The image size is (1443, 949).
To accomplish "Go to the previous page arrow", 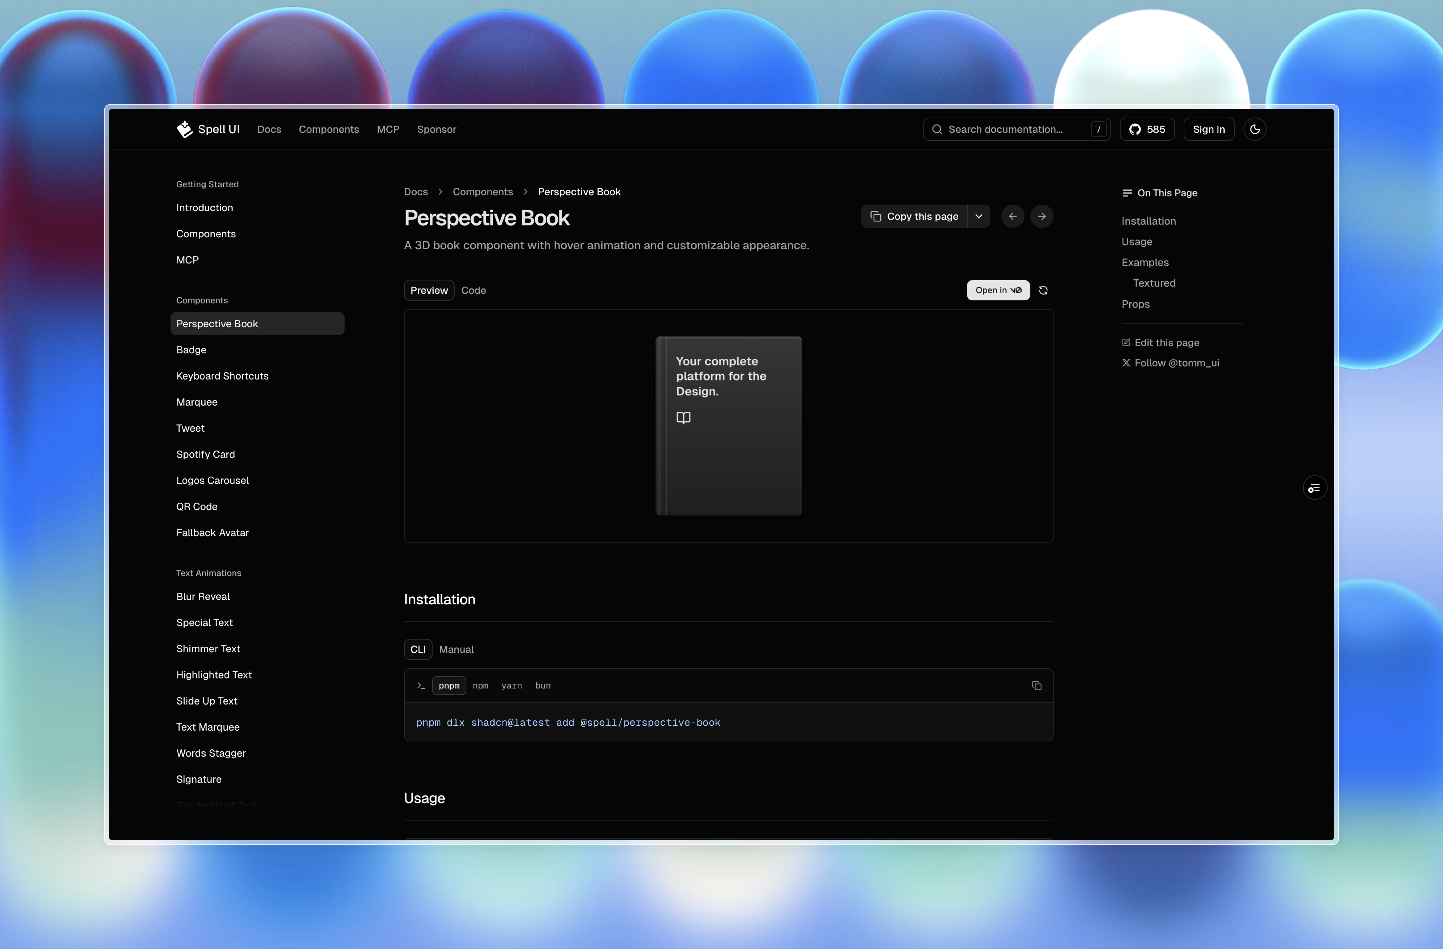I will point(1012,216).
